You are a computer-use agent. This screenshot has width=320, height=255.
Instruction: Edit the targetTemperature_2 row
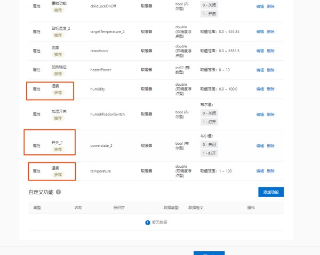260,31
